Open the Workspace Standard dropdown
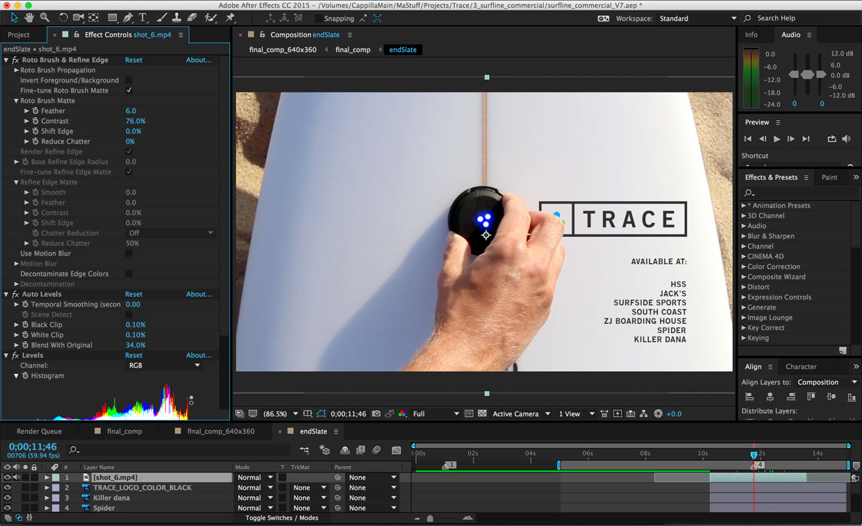The width and height of the screenshot is (862, 526). tap(697, 18)
